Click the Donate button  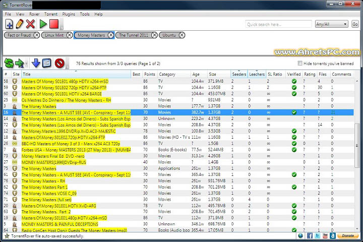click(348, 236)
